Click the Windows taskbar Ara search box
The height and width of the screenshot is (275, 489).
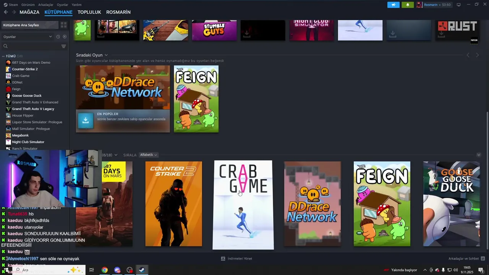49,270
